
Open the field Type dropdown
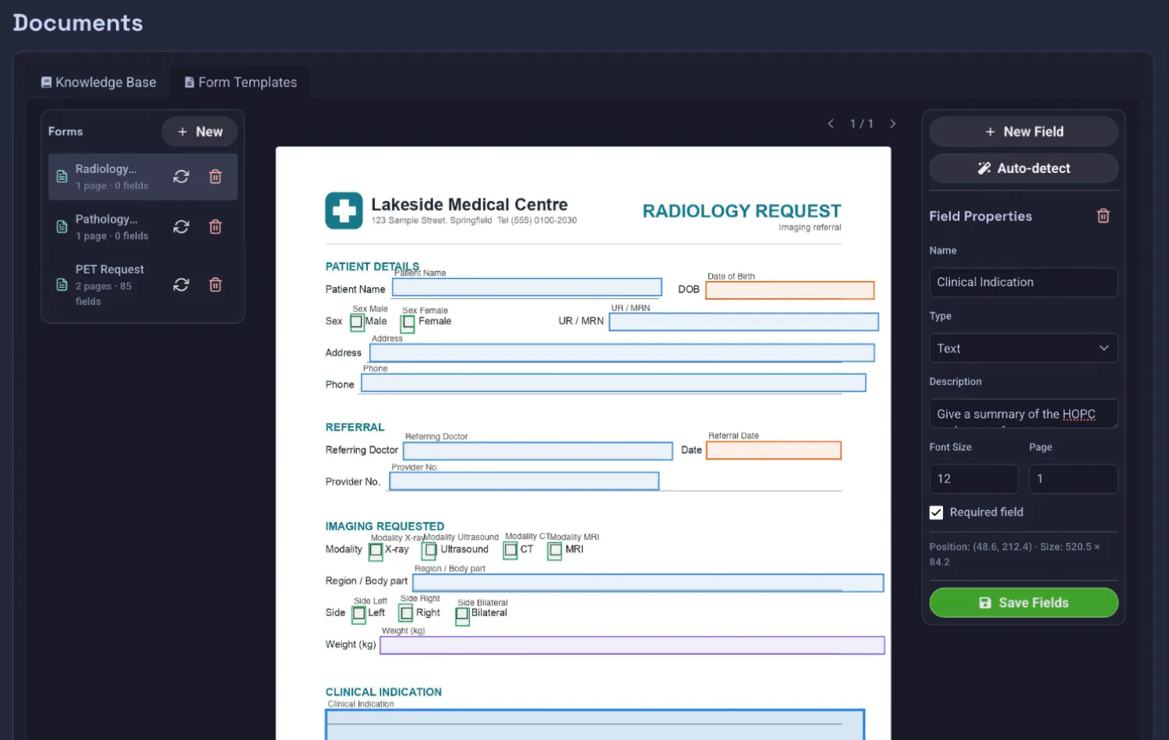pyautogui.click(x=1024, y=348)
